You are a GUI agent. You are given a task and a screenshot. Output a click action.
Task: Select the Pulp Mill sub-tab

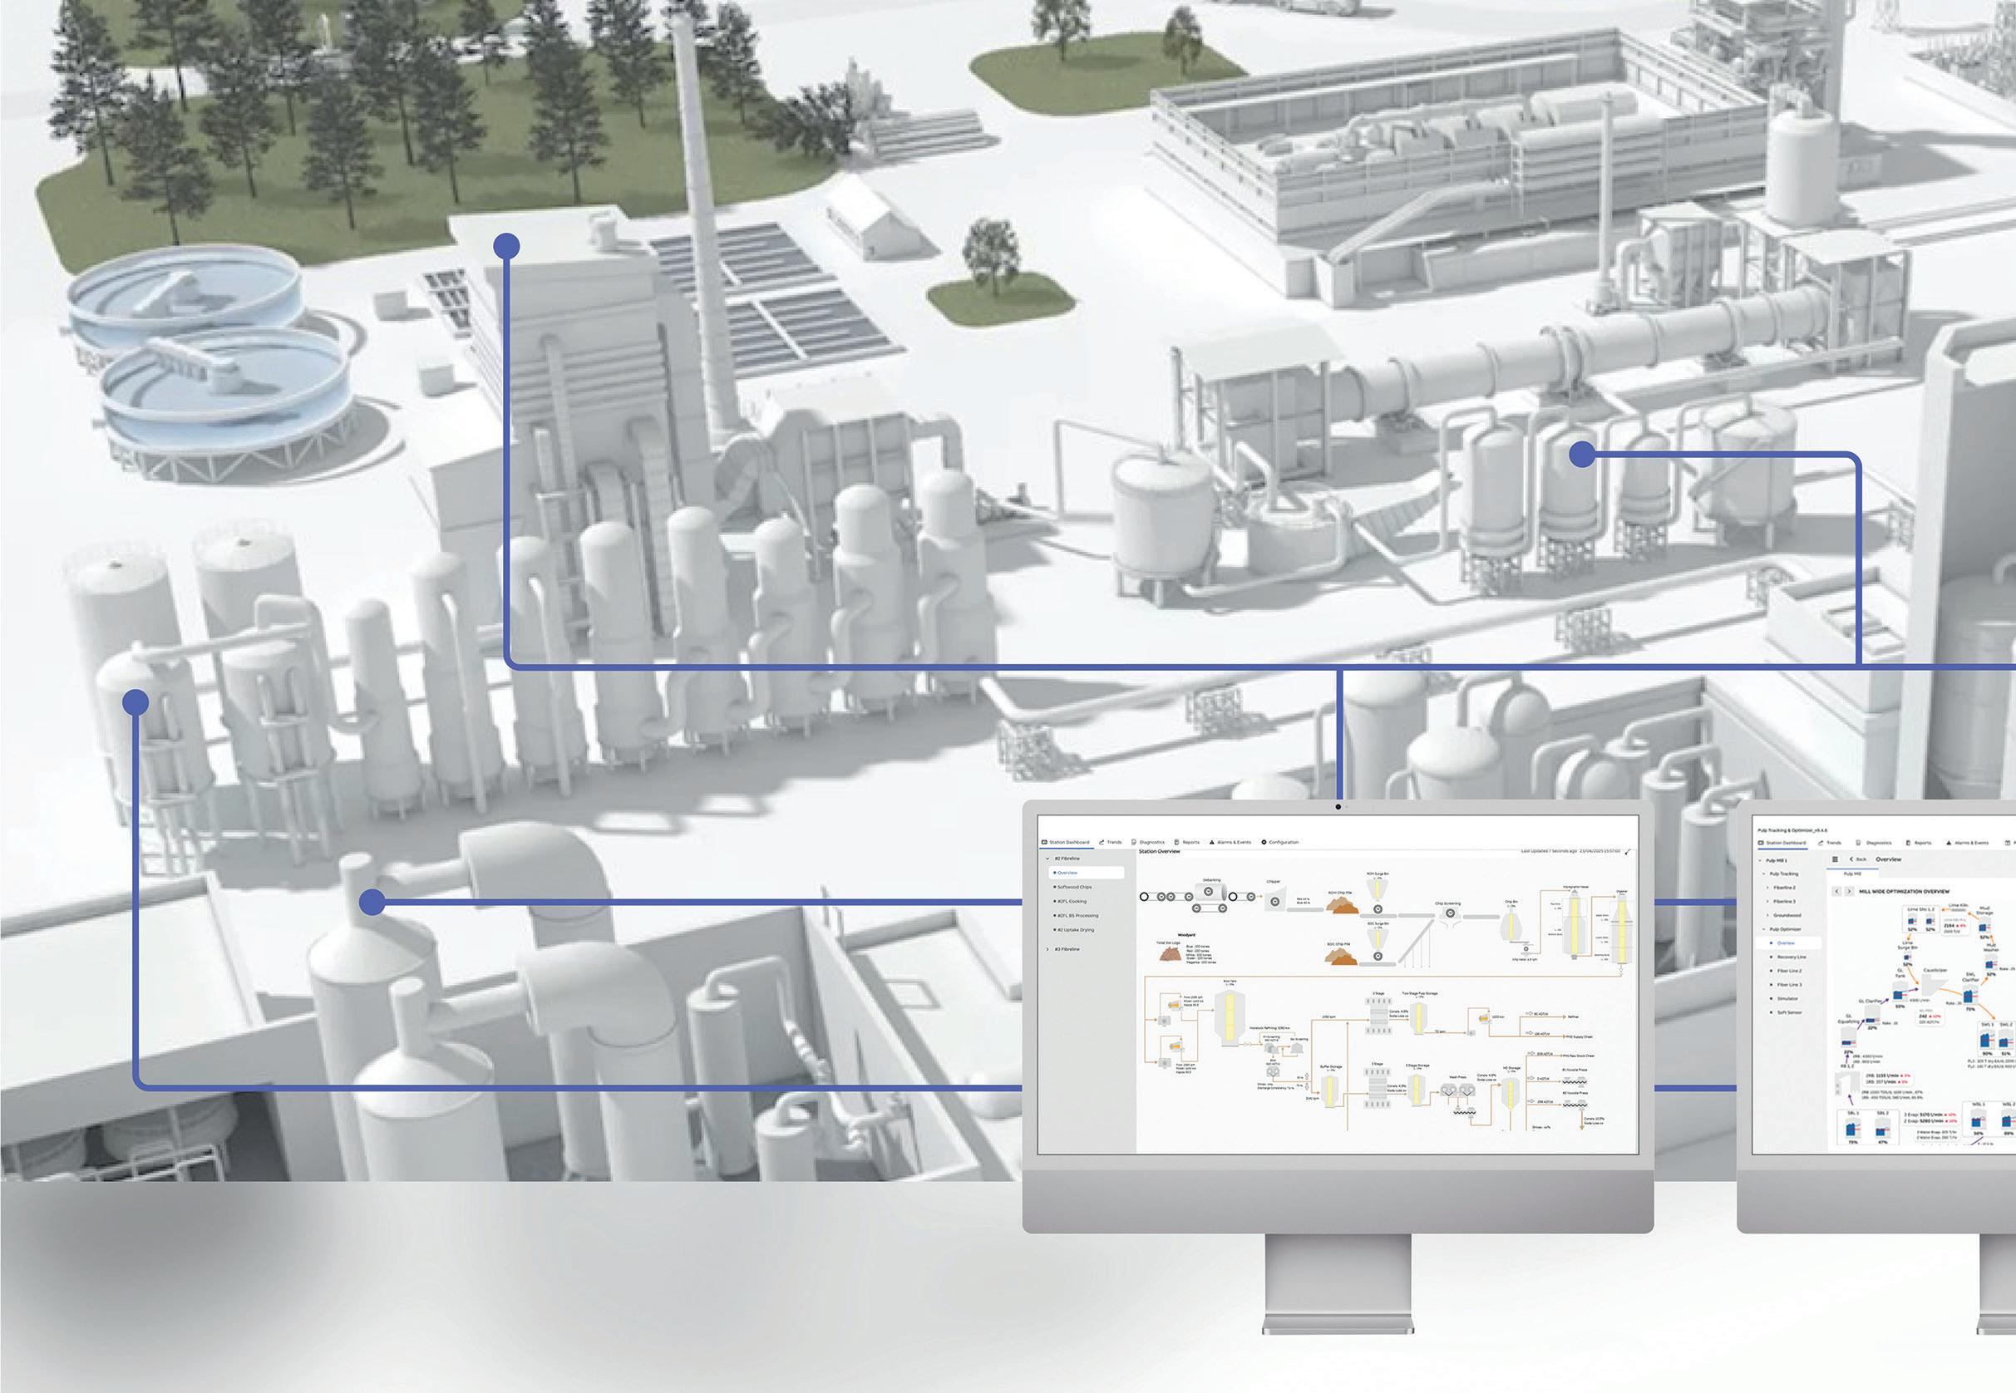[x=1852, y=874]
